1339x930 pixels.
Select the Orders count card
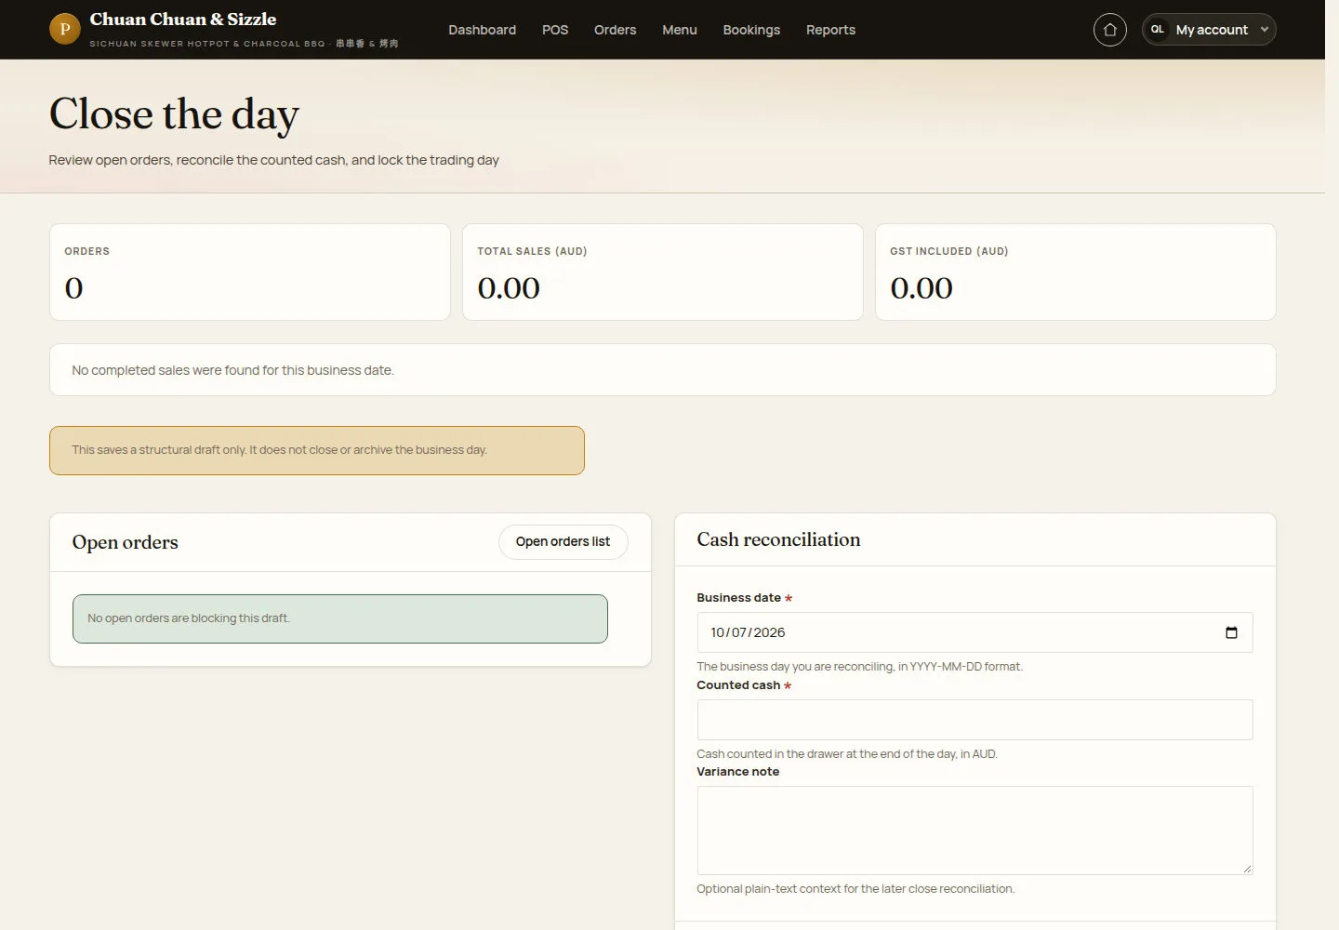point(250,272)
